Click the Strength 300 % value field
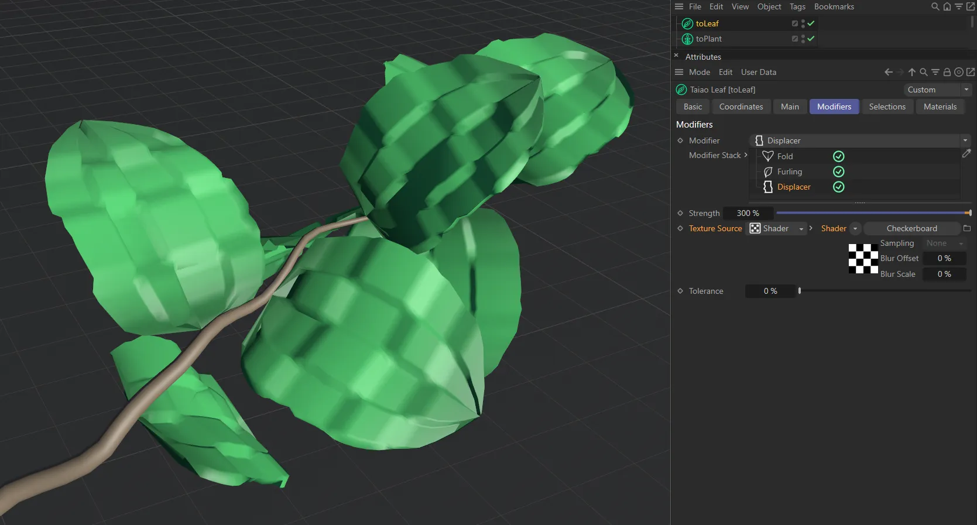The height and width of the screenshot is (525, 977). (748, 213)
